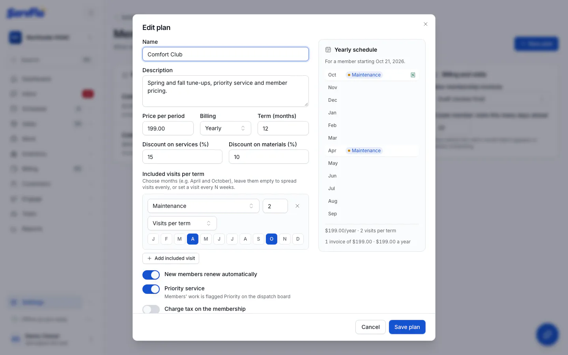Click the Maintenance tag in the Oct row
This screenshot has height=355, width=568.
coord(364,75)
